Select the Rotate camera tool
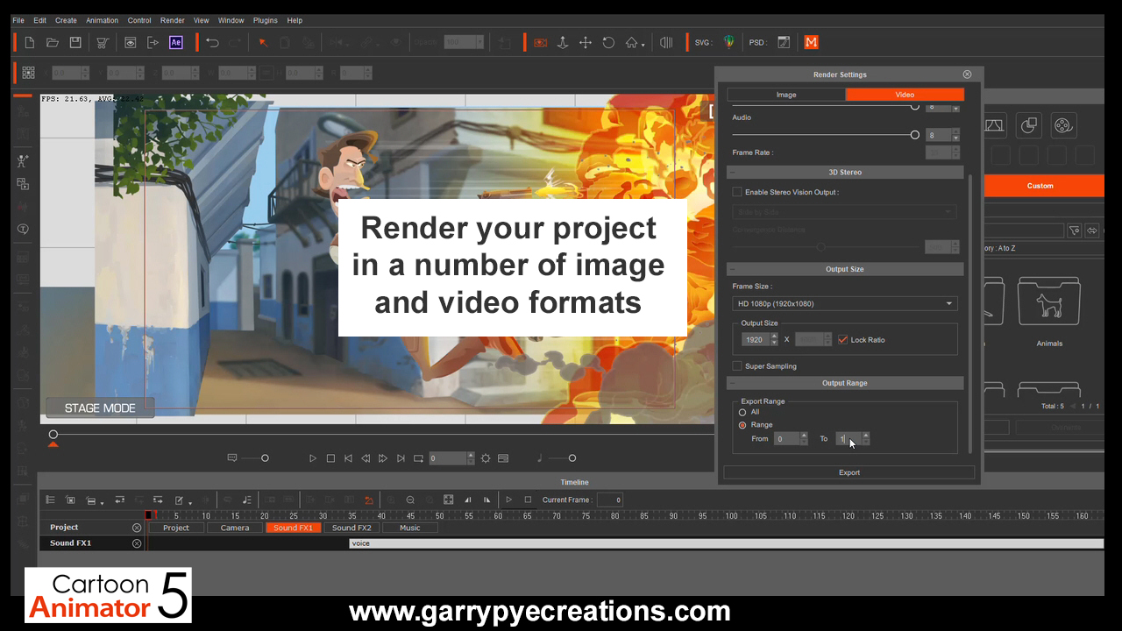 click(608, 42)
